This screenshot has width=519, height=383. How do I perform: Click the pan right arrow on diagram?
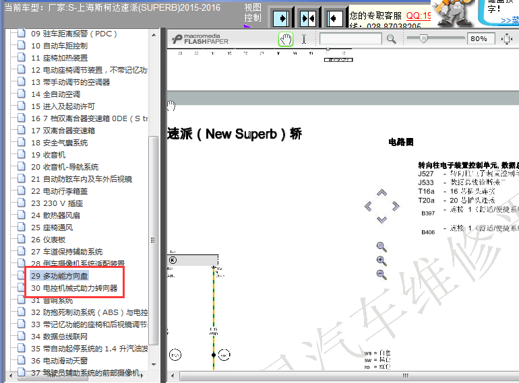(x=396, y=206)
